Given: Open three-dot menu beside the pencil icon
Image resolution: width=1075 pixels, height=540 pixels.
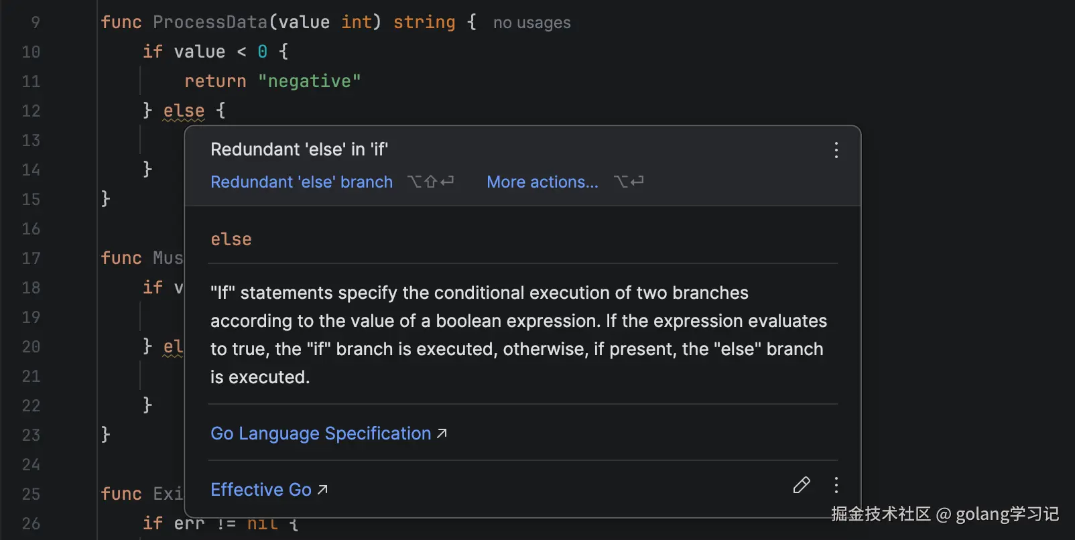Looking at the screenshot, I should pos(836,485).
